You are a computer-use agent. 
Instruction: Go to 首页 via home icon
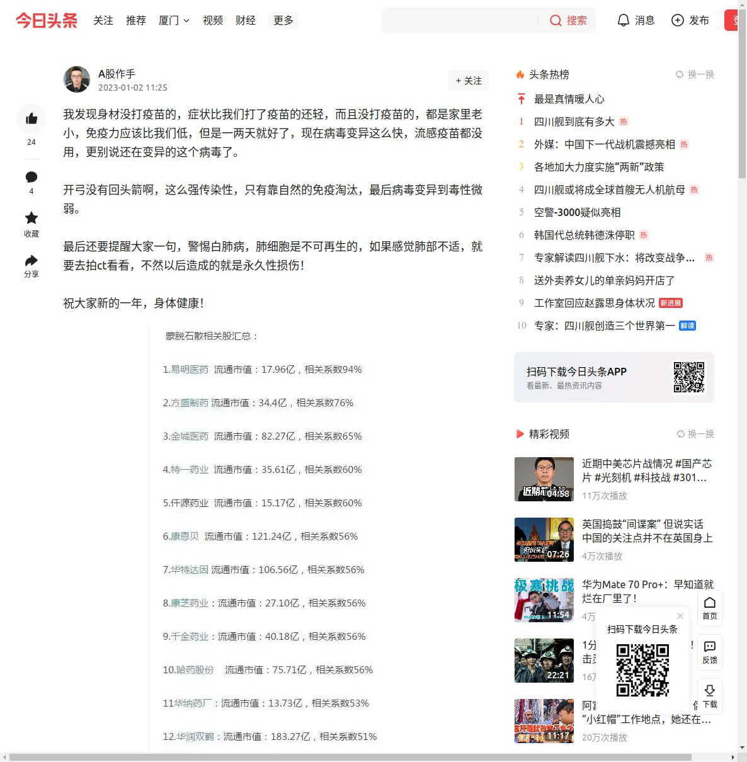pyautogui.click(x=710, y=608)
